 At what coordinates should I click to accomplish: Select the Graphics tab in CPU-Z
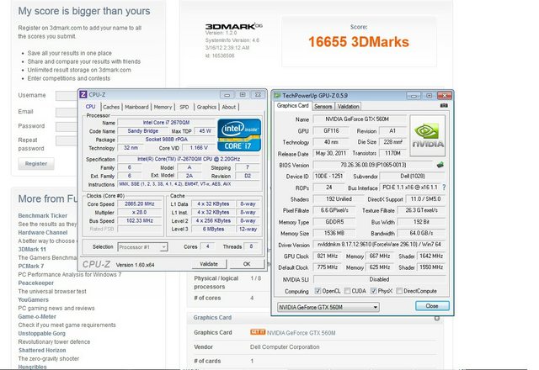coord(206,107)
